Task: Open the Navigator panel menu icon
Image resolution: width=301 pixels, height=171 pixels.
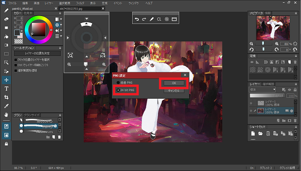Action: [296, 13]
